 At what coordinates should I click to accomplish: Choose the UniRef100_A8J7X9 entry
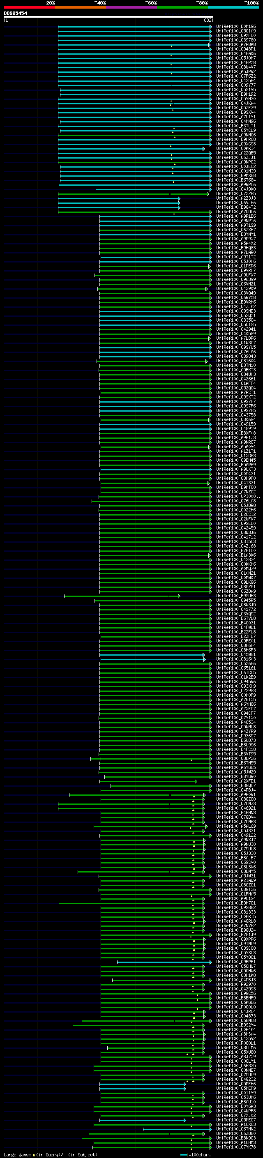tap(236, 1057)
